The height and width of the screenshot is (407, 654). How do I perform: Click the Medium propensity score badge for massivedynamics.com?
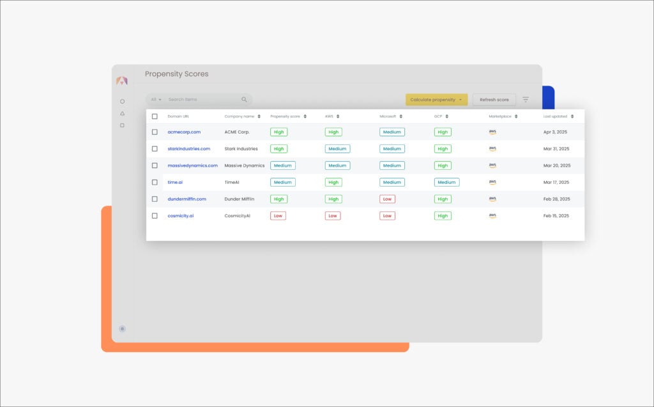pyautogui.click(x=283, y=165)
